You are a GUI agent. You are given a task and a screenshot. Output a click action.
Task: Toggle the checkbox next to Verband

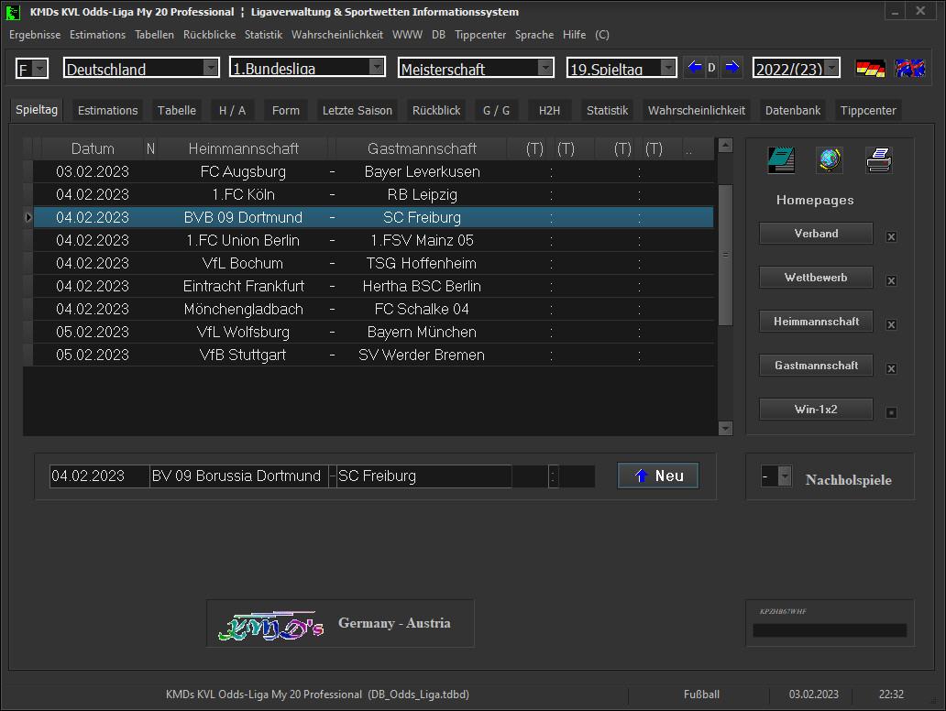click(x=891, y=237)
